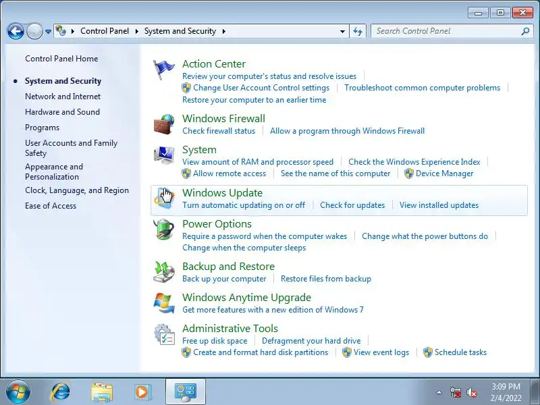Open the Windows Anytime Upgrade logo icon
Image resolution: width=540 pixels, height=405 pixels.
coord(164,303)
